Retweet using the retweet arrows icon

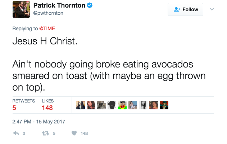[45, 133]
